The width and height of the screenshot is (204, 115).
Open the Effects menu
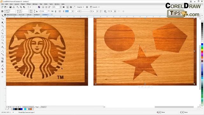[x=29, y=4]
